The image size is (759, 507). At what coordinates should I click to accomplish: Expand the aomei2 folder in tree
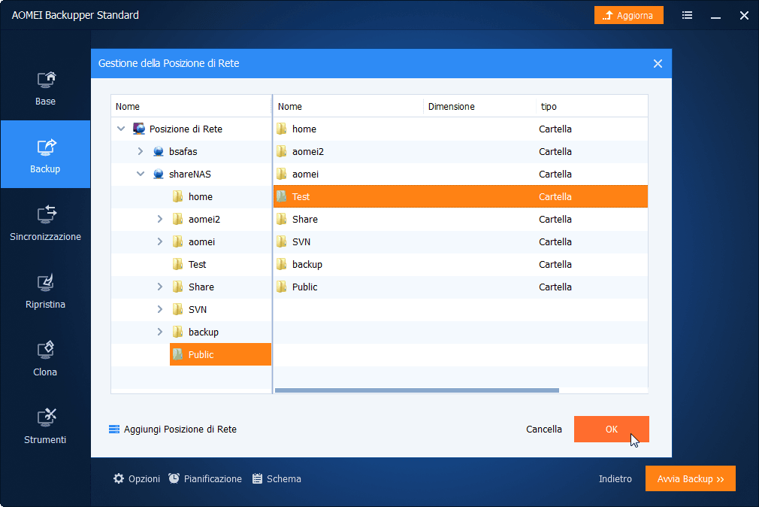coord(159,220)
